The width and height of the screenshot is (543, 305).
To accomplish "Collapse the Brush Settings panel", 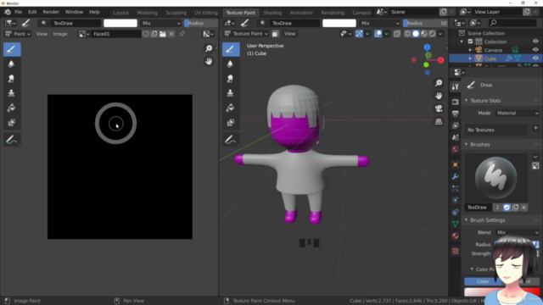I will (466, 220).
